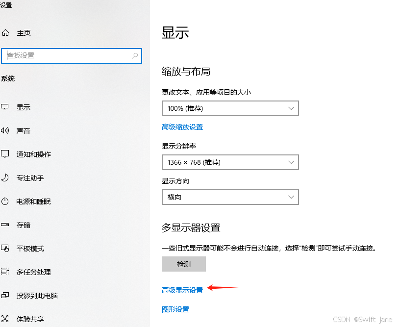Click the monitor icon beside 显示
Screen dimensions: 400x327
tap(4, 107)
